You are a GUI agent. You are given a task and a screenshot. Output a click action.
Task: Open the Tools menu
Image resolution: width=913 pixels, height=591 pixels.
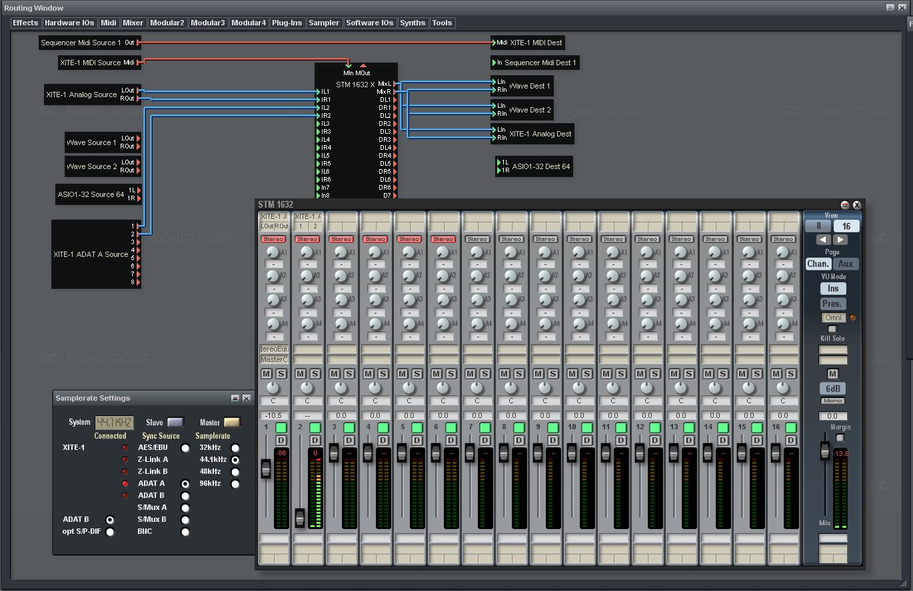click(x=442, y=23)
